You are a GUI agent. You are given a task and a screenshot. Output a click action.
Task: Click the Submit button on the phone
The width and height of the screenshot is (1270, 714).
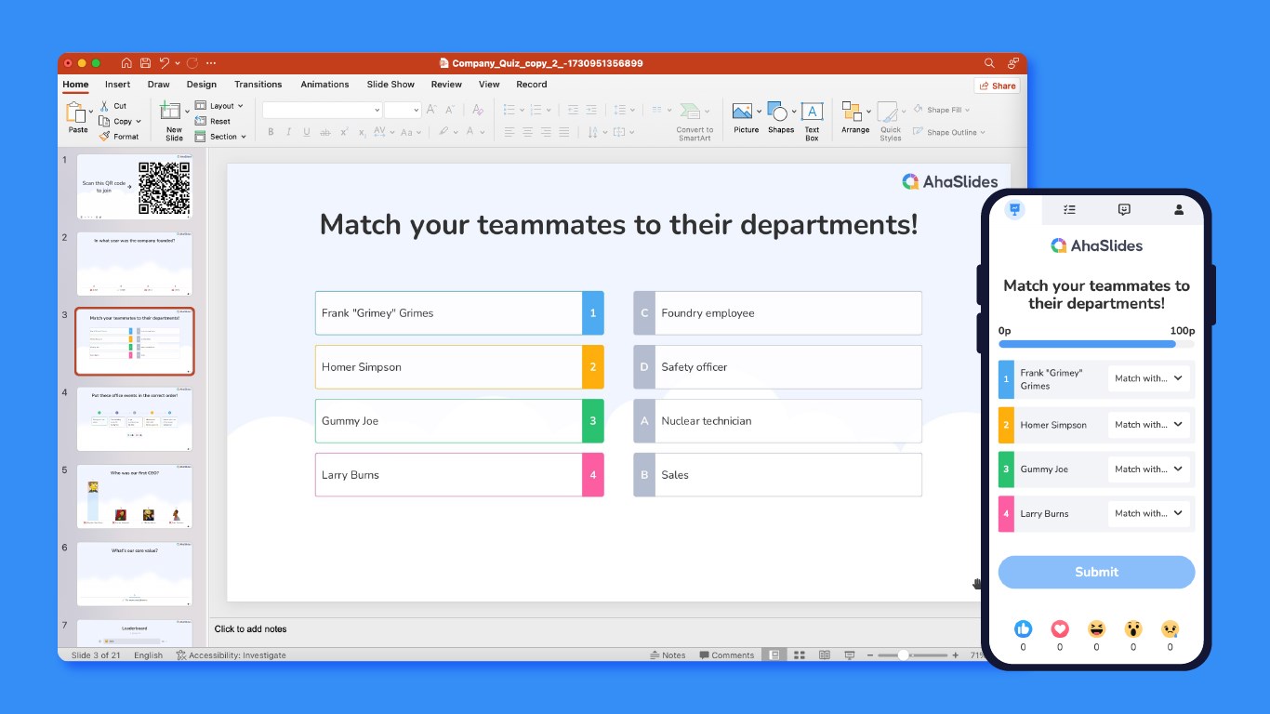(1096, 572)
